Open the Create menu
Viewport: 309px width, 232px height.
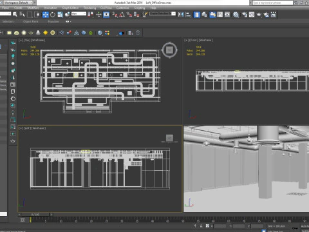18,8
